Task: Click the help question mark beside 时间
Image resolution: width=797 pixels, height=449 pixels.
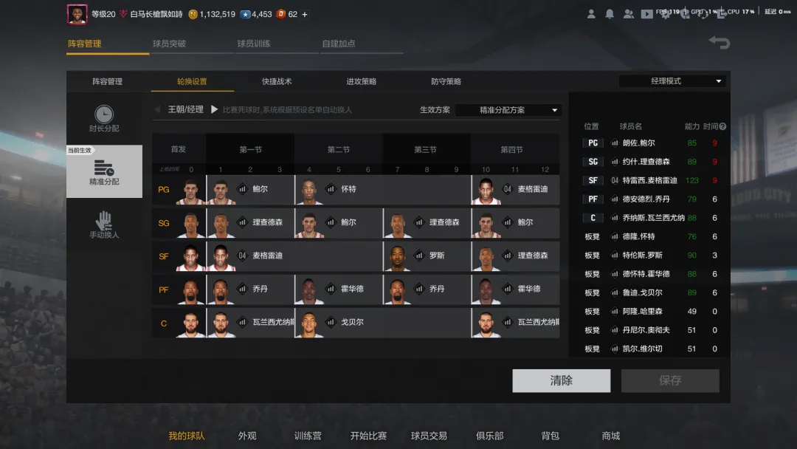Action: tap(722, 126)
